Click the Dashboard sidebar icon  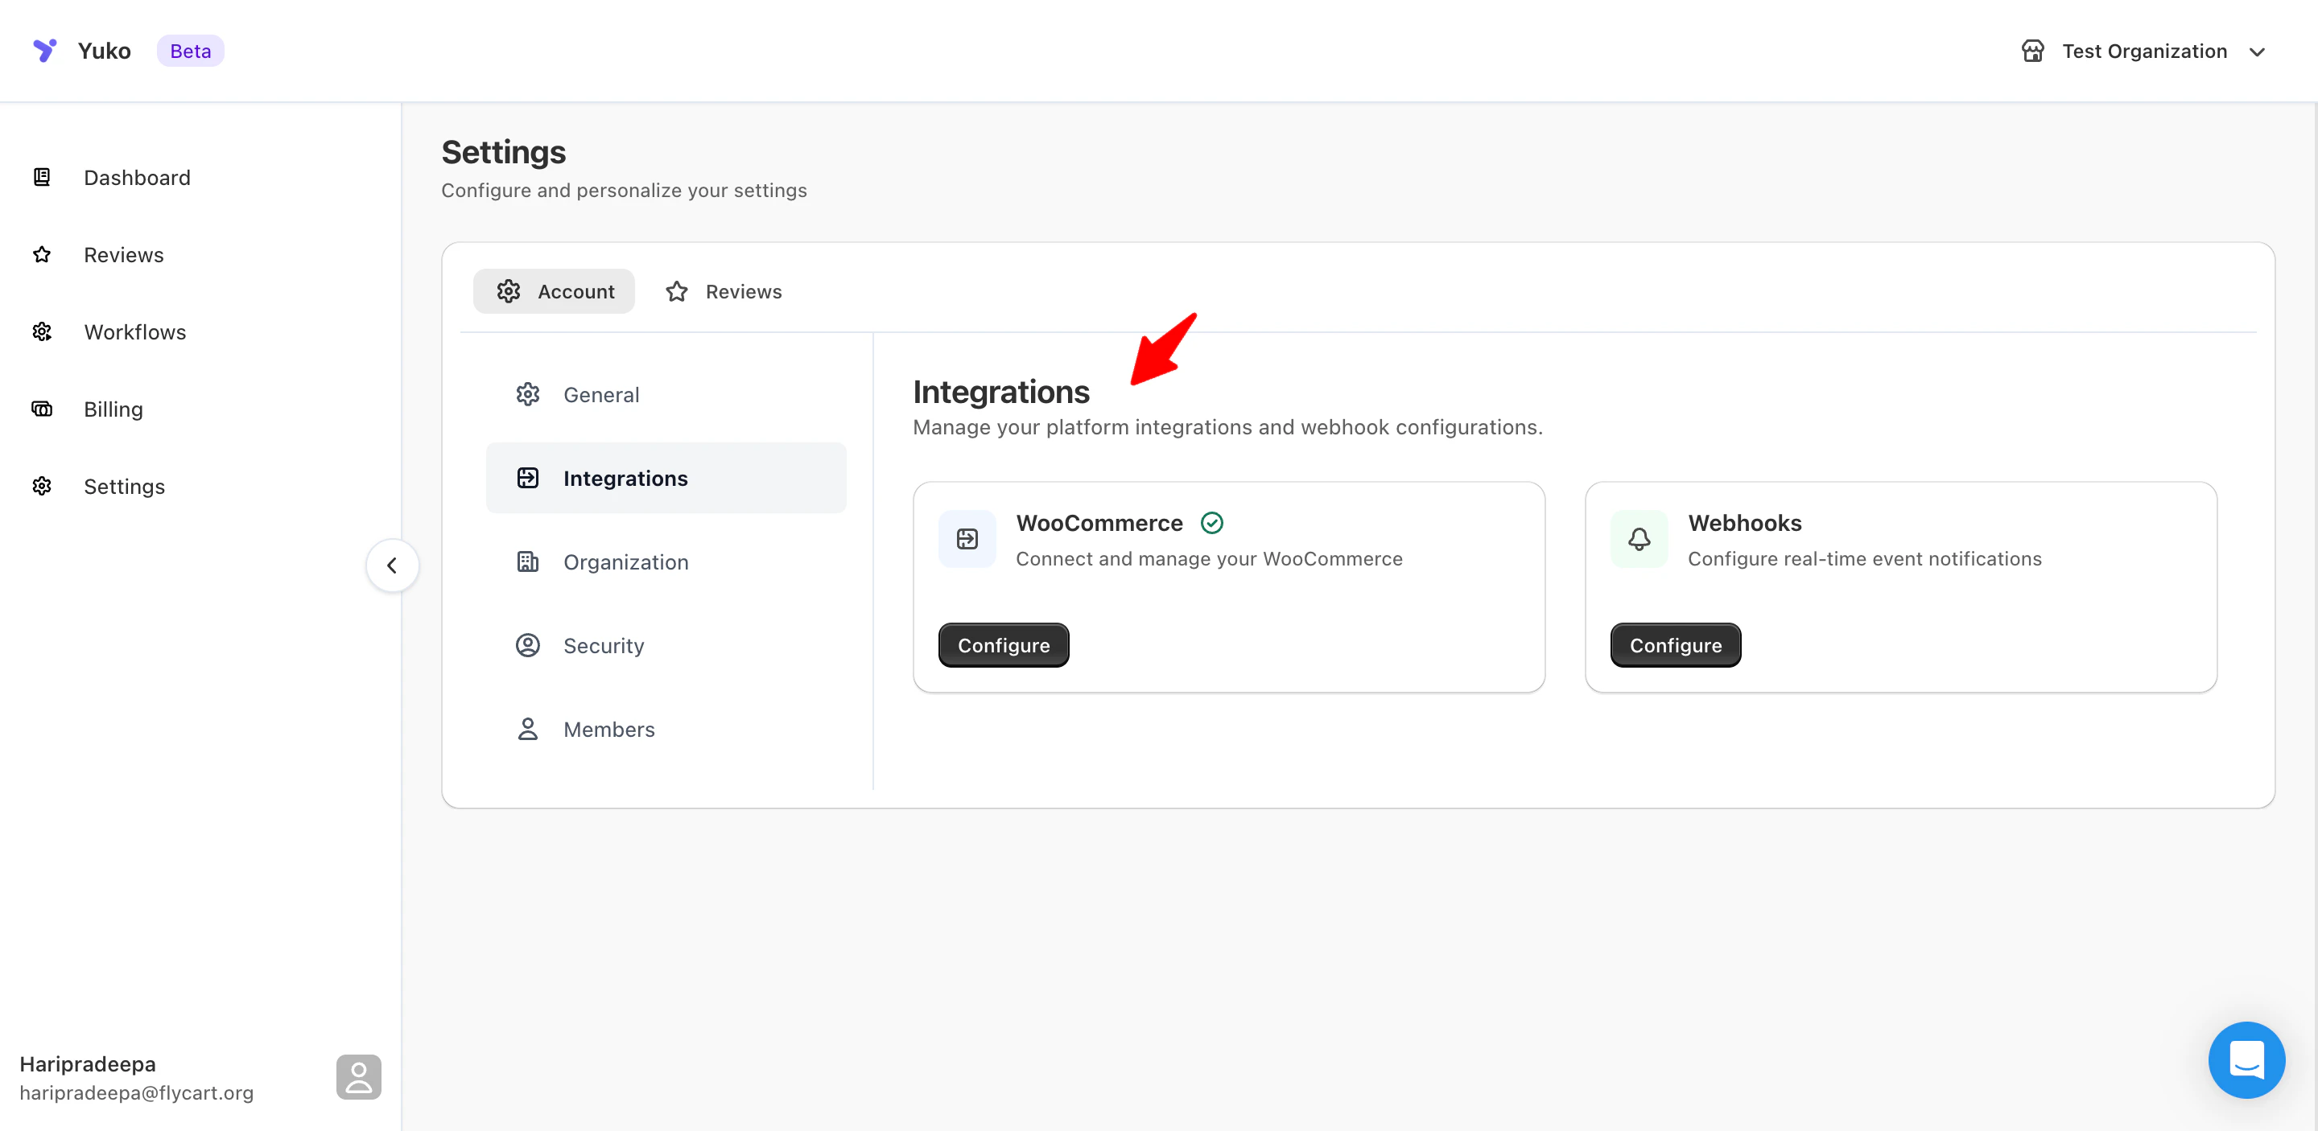(41, 177)
